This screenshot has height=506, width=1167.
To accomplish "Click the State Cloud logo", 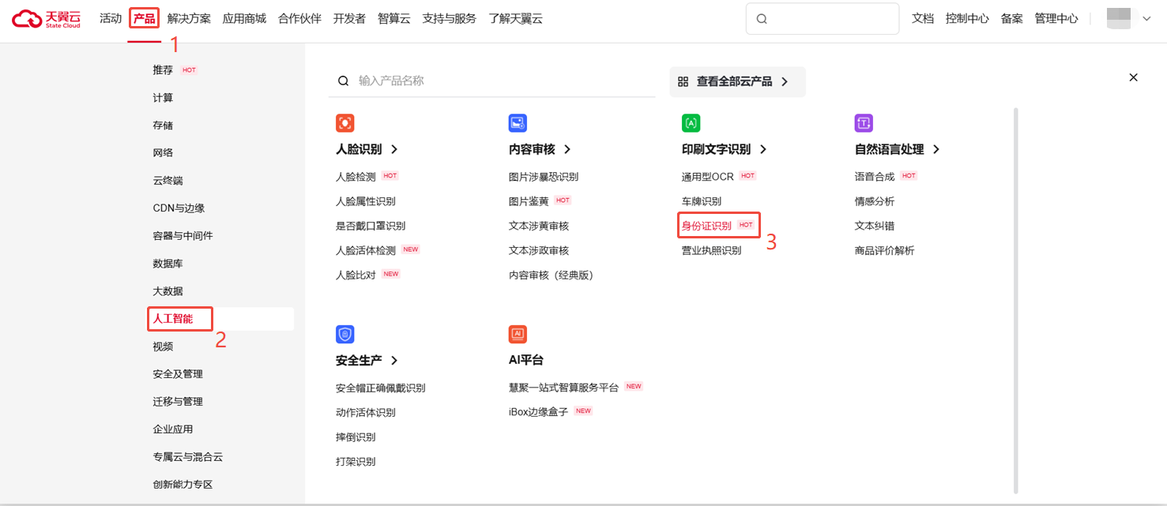I will [x=47, y=18].
